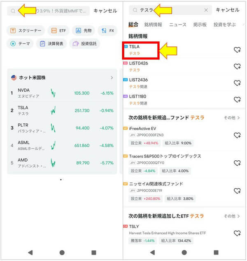Focus the search field containing テスラ
247x261 pixels.
170,10
